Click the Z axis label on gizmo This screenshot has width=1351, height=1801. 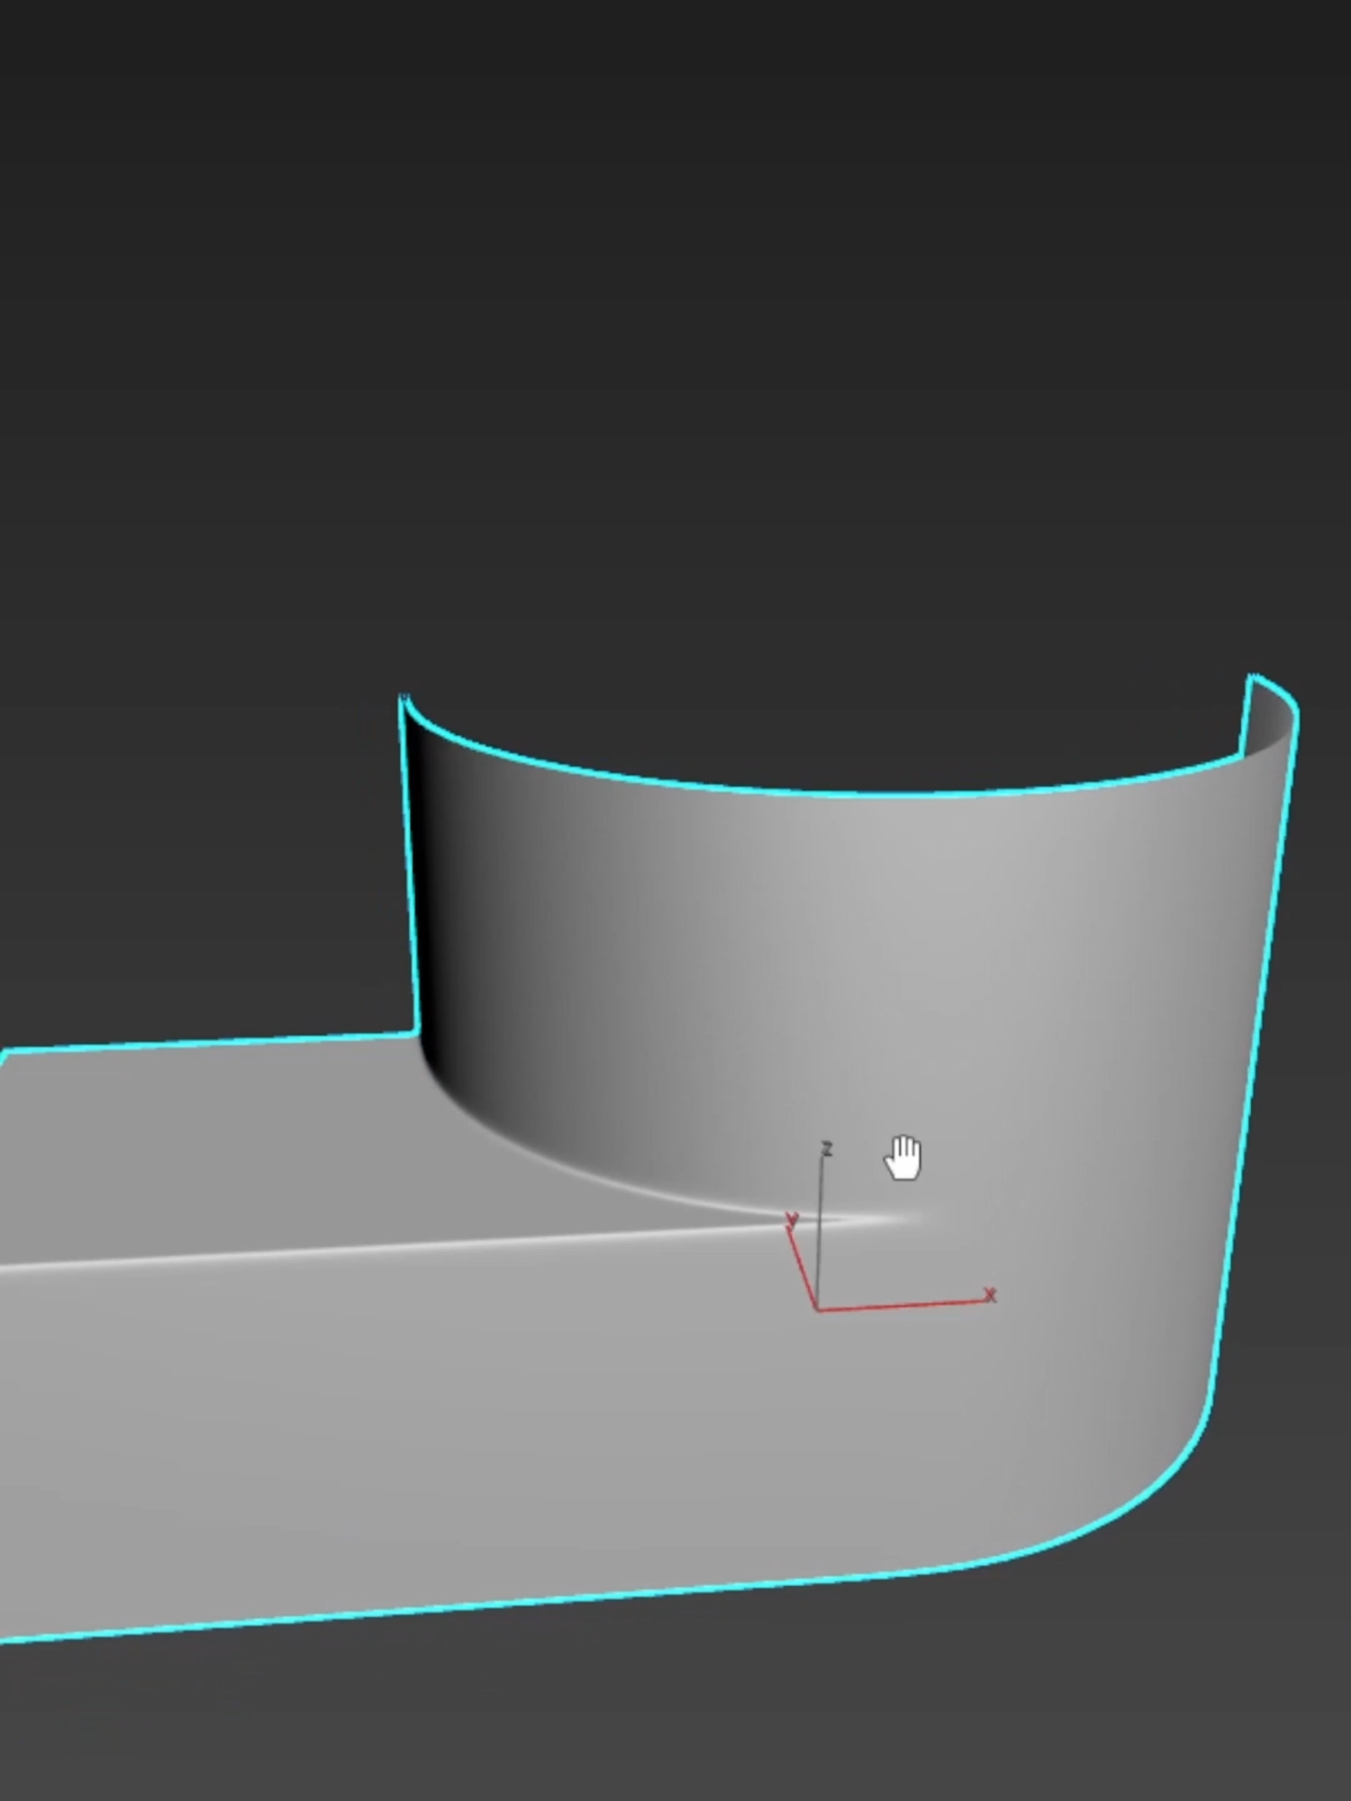pos(827,1149)
